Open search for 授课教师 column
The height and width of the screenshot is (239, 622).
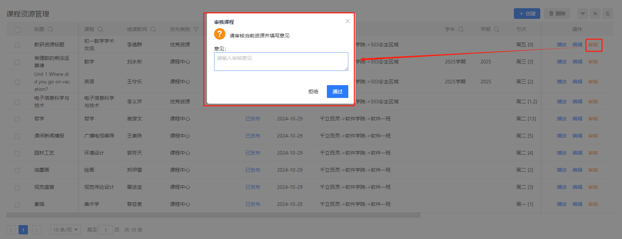(x=153, y=29)
